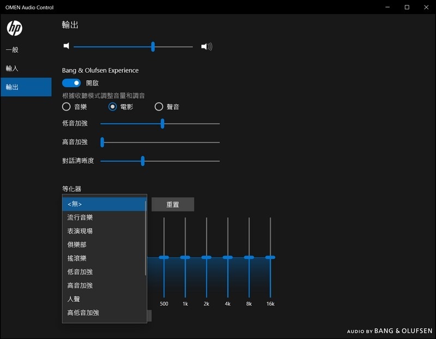Click the 輸出 page heading
The width and height of the screenshot is (436, 339).
[x=70, y=25]
